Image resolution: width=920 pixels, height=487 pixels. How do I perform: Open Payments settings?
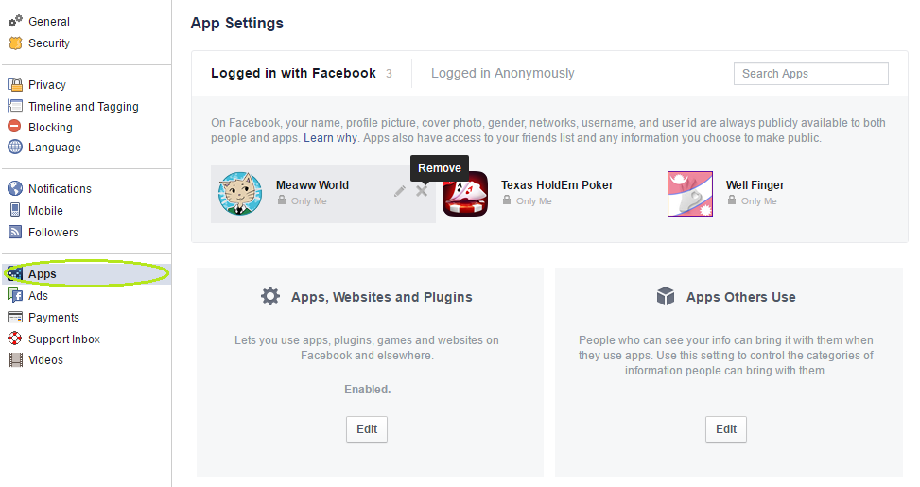click(x=53, y=317)
